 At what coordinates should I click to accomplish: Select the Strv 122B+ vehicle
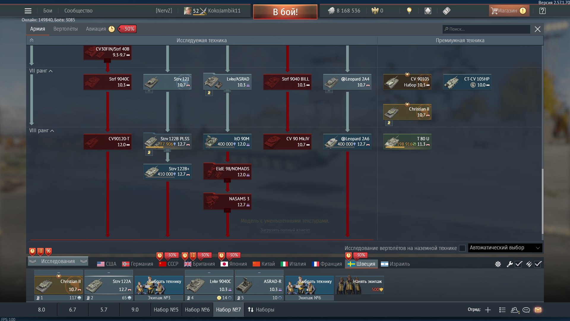tap(167, 171)
